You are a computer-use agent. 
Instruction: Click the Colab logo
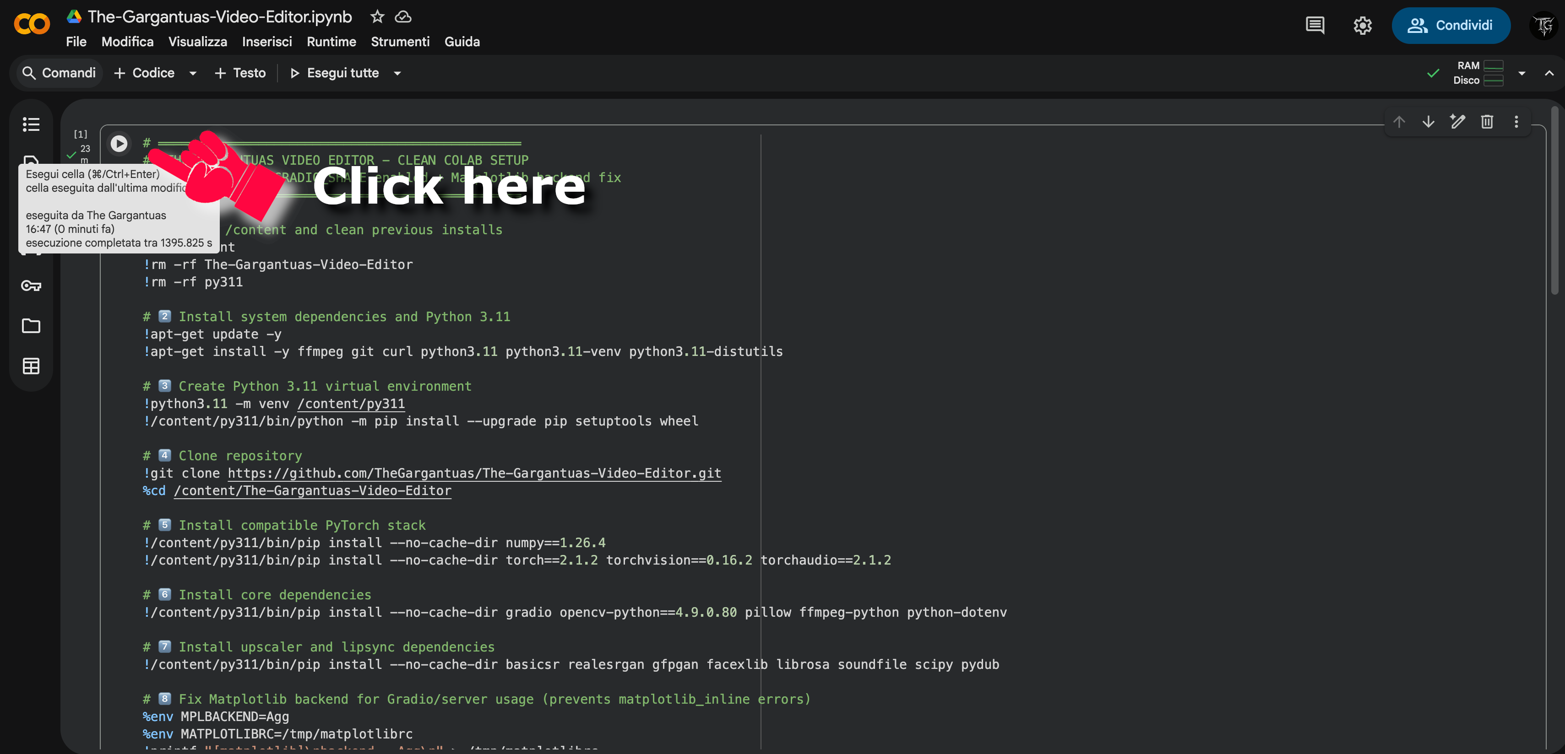32,24
